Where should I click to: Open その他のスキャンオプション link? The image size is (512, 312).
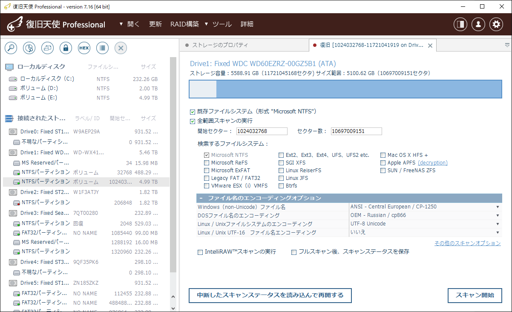point(467,243)
